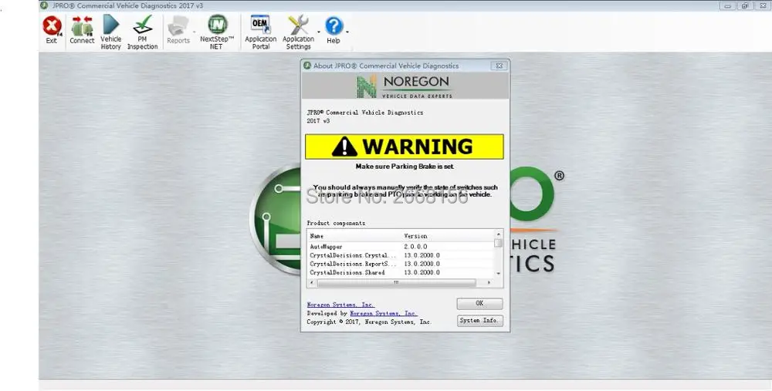Open the OEM Application Portal
The width and height of the screenshot is (772, 391).
(260, 32)
